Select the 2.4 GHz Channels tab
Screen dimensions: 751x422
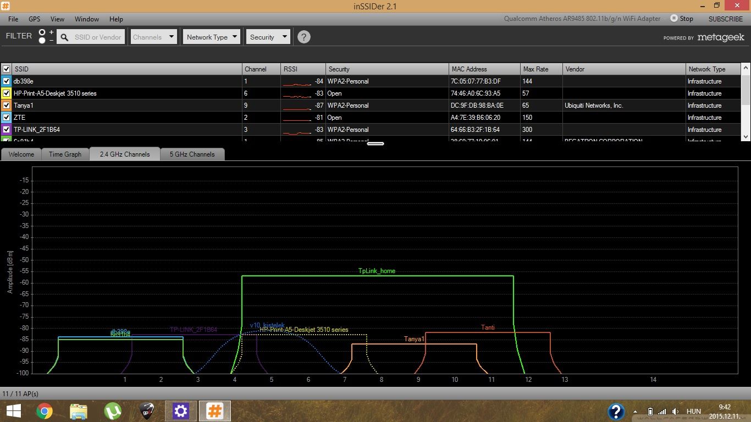(x=125, y=154)
